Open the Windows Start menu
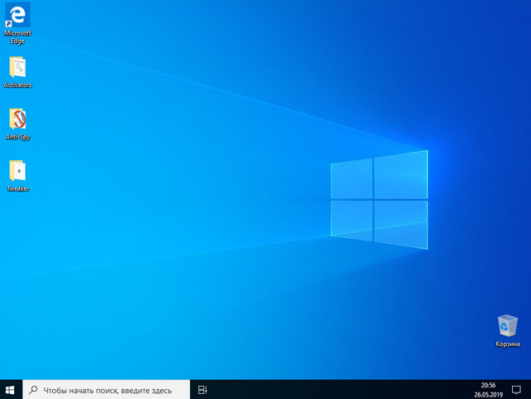The height and width of the screenshot is (399, 531). click(x=11, y=389)
